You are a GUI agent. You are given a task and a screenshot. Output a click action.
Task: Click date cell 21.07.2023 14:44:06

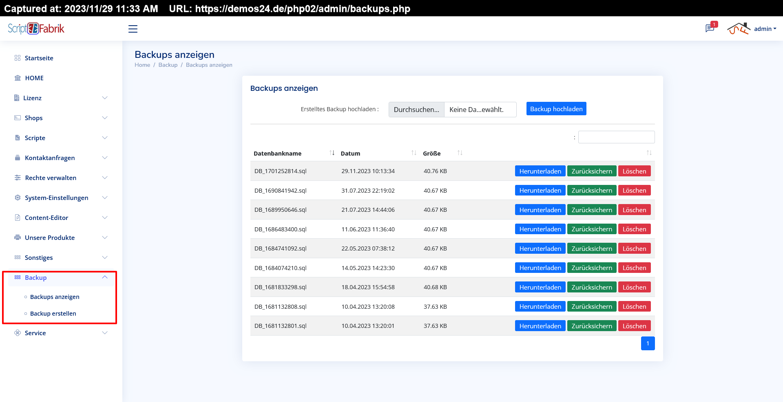pyautogui.click(x=368, y=210)
